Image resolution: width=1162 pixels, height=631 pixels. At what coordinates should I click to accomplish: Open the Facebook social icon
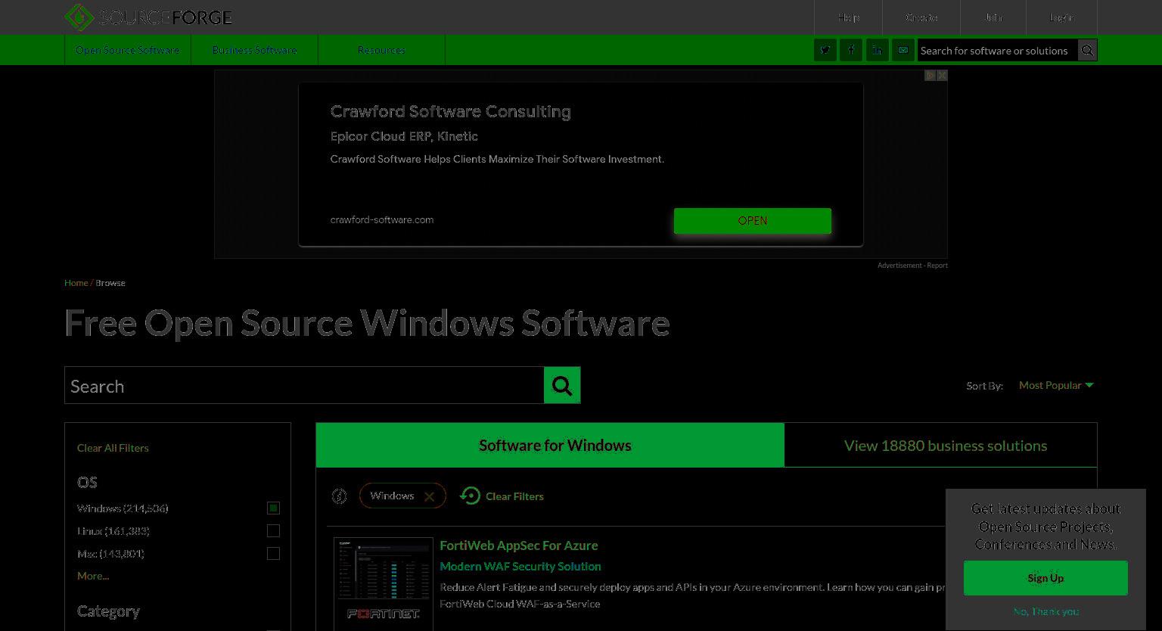(x=851, y=50)
